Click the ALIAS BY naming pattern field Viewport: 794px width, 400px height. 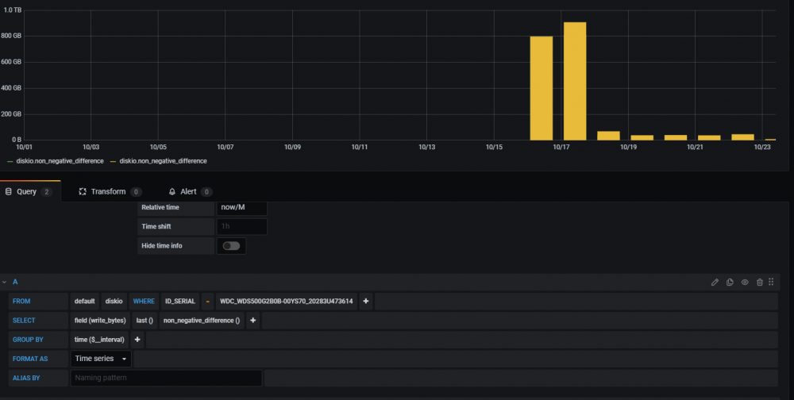coord(166,378)
